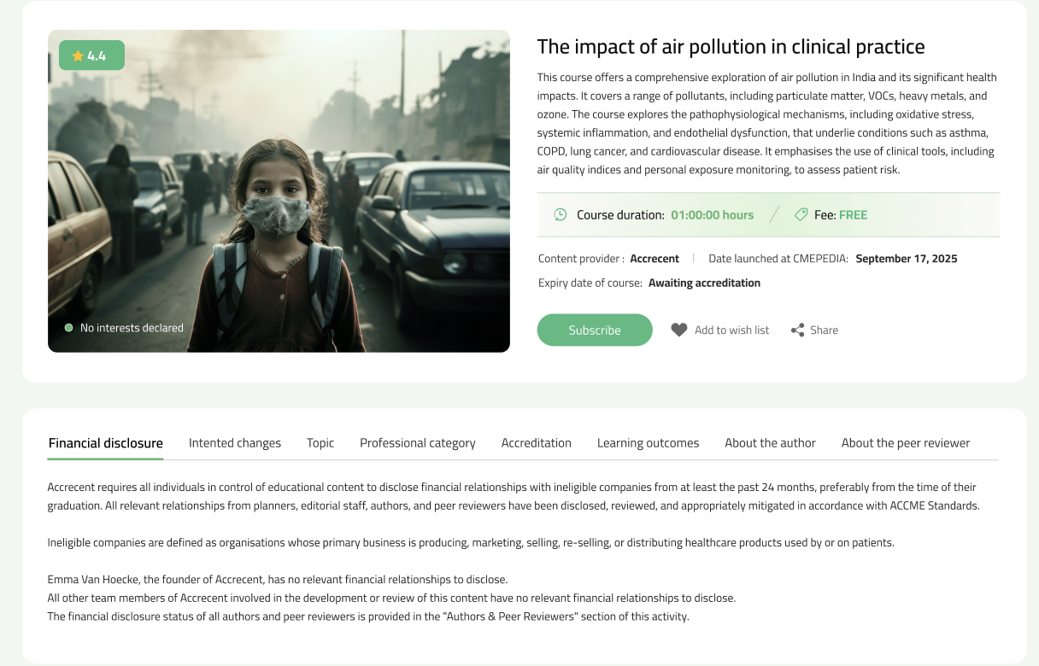Click the Emma Van Hoecke disclosure sentence

click(278, 580)
